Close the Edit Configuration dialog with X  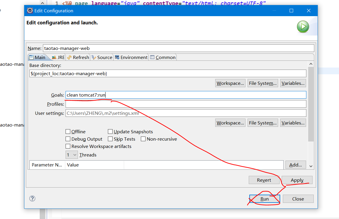(309, 11)
